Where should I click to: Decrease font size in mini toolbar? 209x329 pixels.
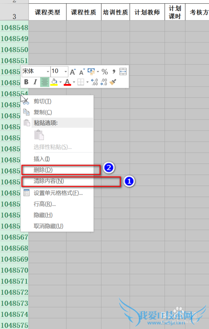(x=82, y=72)
